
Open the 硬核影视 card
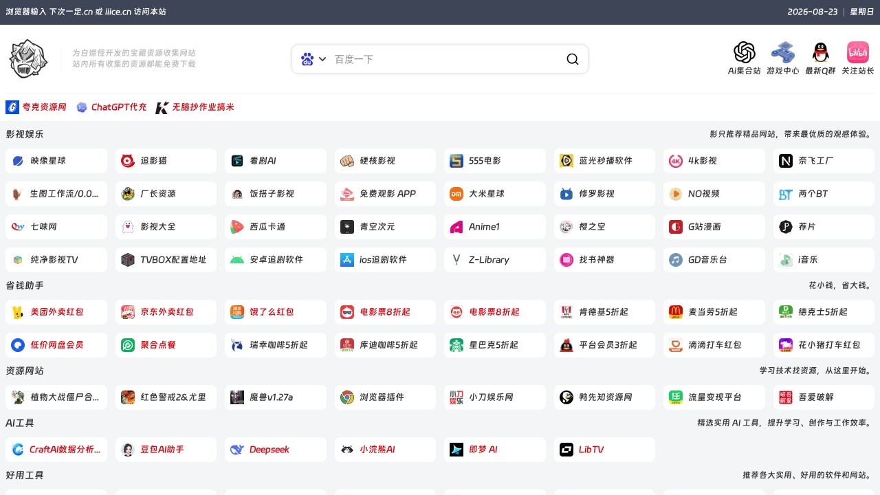[x=385, y=161]
